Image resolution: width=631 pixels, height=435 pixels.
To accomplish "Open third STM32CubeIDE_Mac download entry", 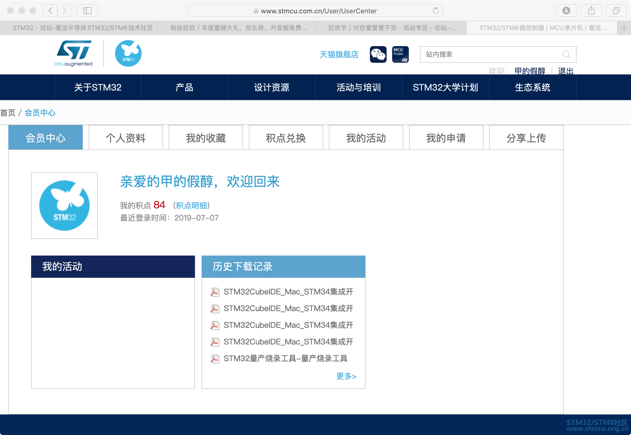I will [288, 325].
